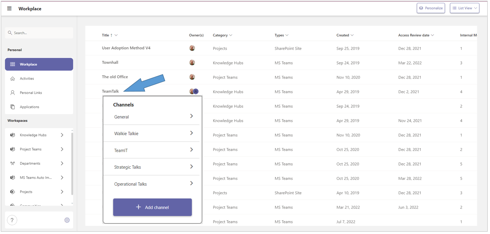Click the Projects SharePoint icon in sidebar

point(13,192)
